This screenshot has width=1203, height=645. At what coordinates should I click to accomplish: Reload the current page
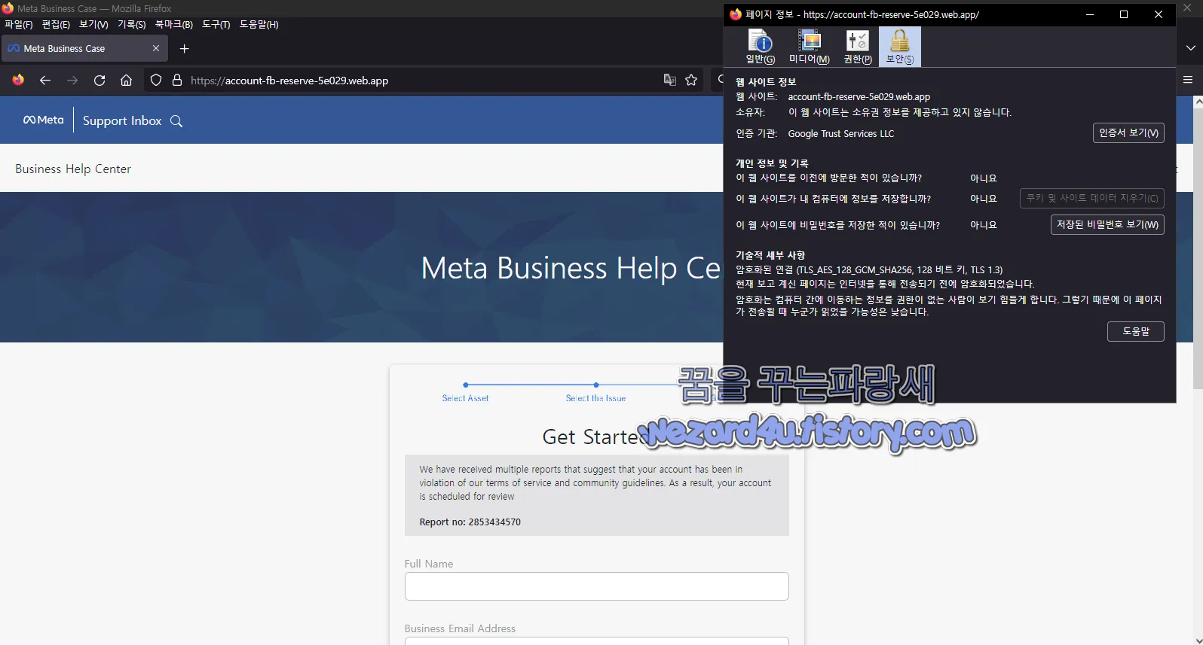click(x=99, y=81)
